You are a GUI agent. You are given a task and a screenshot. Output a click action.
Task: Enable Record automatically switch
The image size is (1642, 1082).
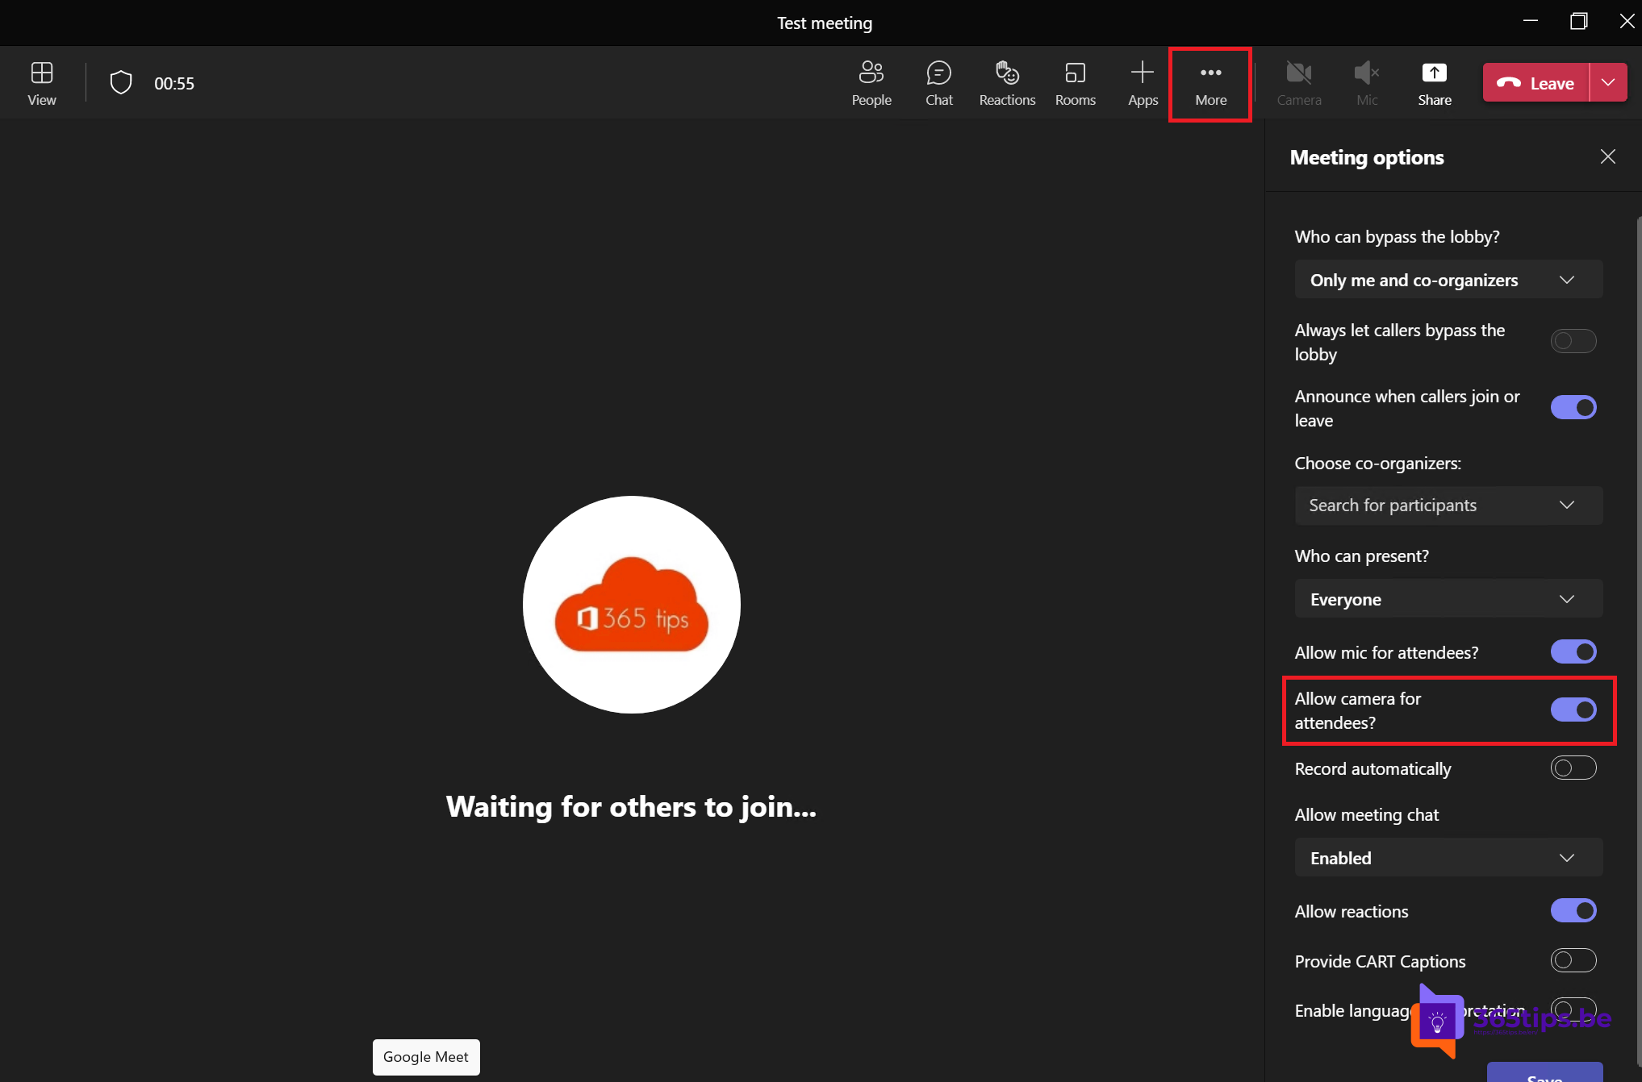(1573, 768)
